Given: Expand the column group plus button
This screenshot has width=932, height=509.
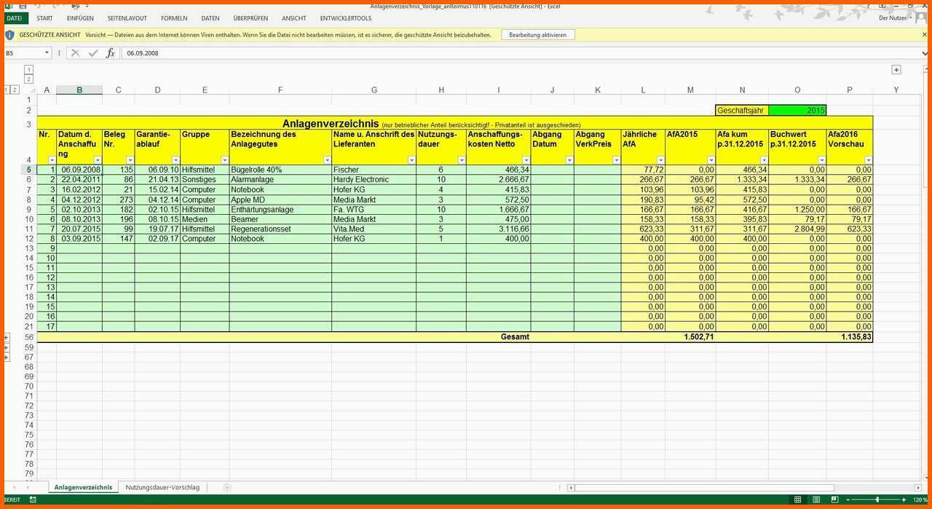Looking at the screenshot, I should click(x=896, y=70).
